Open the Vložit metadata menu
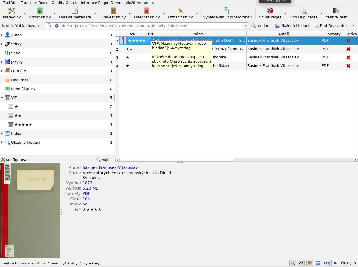 140,3
